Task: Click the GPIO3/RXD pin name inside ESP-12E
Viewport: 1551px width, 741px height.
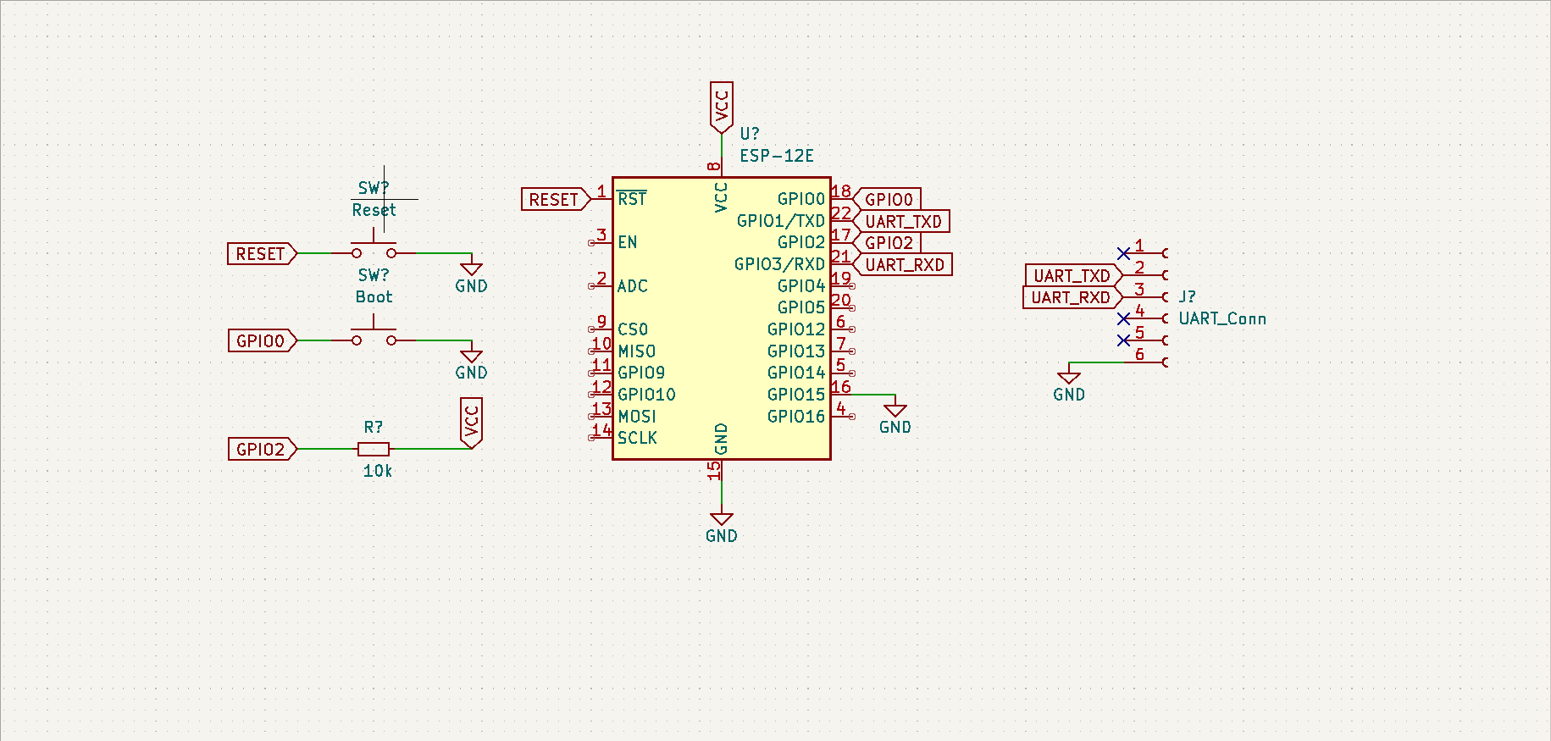Action: [x=780, y=264]
